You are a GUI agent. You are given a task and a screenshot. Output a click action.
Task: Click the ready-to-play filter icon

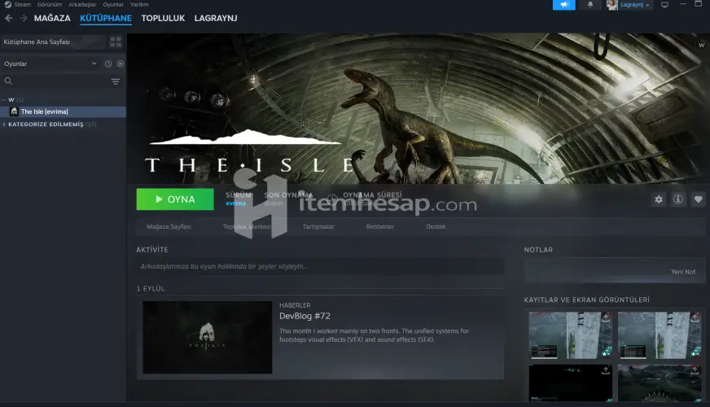[x=121, y=63]
